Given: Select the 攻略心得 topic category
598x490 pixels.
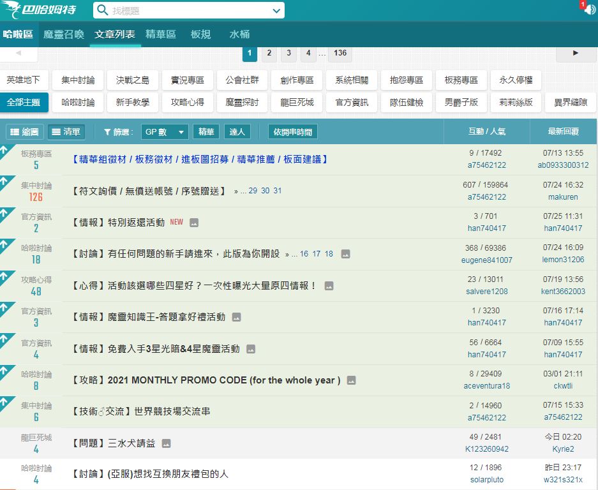Looking at the screenshot, I should pos(188,102).
